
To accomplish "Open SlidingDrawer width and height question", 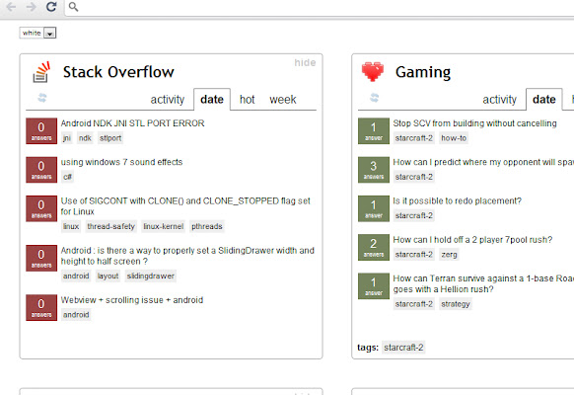I will point(187,256).
